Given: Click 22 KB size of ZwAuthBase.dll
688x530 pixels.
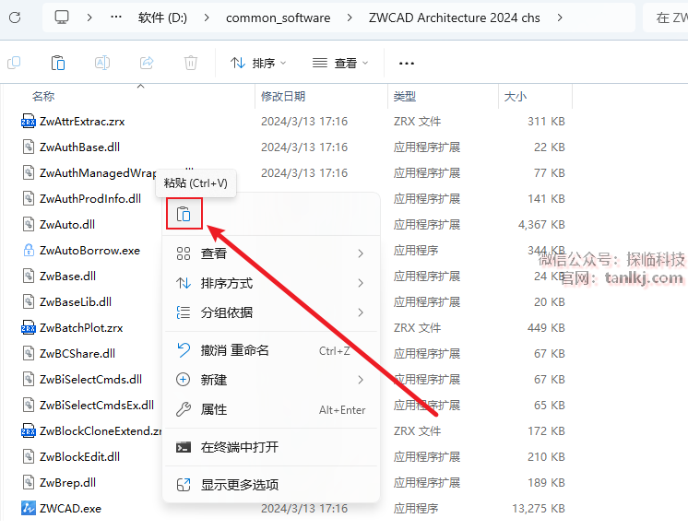Looking at the screenshot, I should tap(550, 147).
